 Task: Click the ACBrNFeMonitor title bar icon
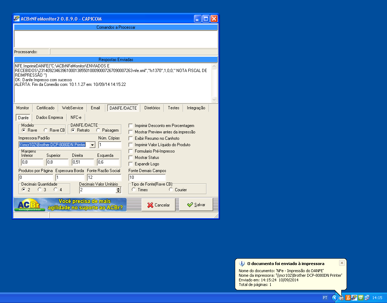click(17, 19)
